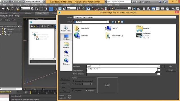Click the Unlink Selection broken-chain icon
Screen dimensions: 180x101
(x=13, y=9)
